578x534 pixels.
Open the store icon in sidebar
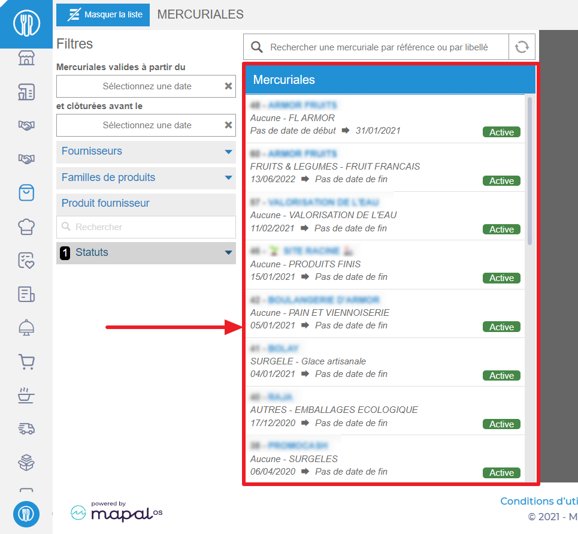pyautogui.click(x=26, y=58)
